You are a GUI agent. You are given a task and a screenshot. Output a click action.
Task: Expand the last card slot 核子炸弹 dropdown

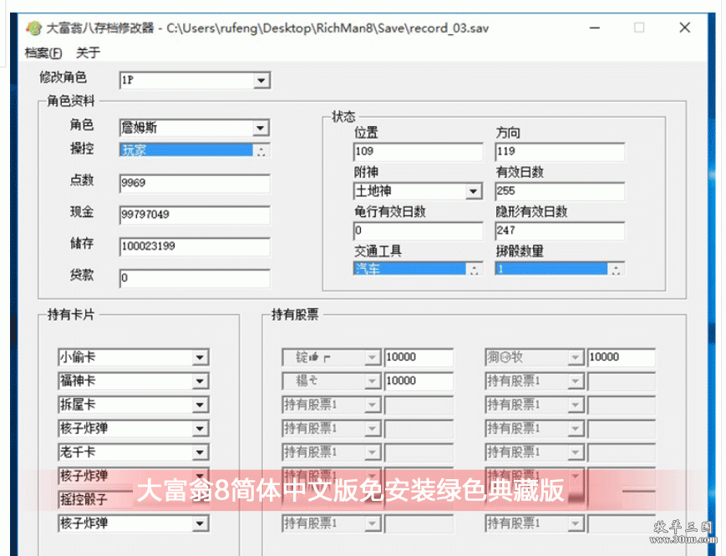coord(200,523)
